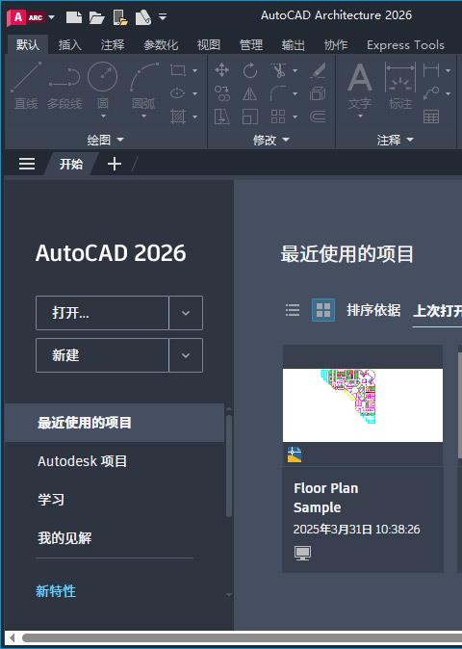
Task: Insert a Table using the table icon
Action: 431,117
